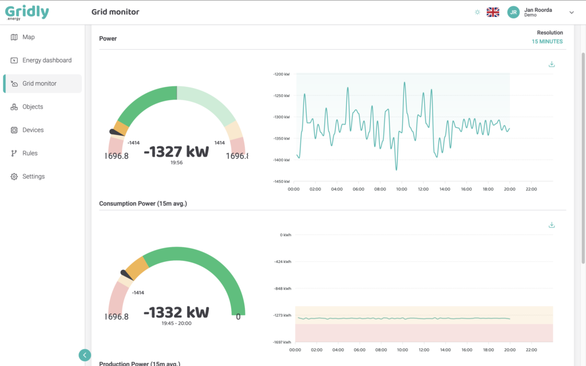Toggle the light theme sun icon
The height and width of the screenshot is (366, 586).
[x=477, y=12]
